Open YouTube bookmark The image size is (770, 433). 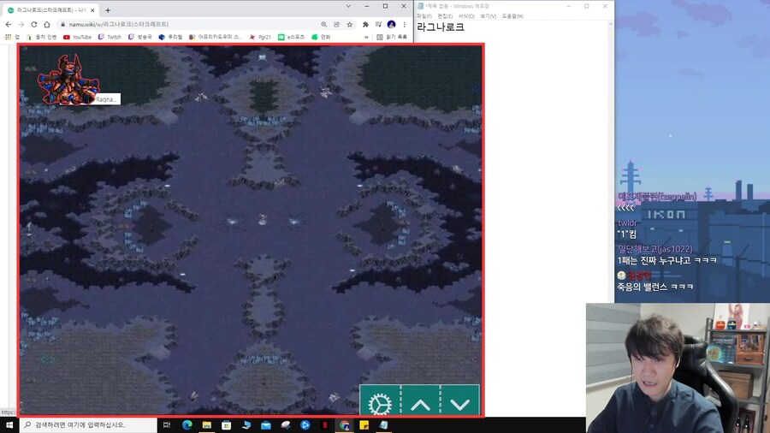(x=77, y=37)
